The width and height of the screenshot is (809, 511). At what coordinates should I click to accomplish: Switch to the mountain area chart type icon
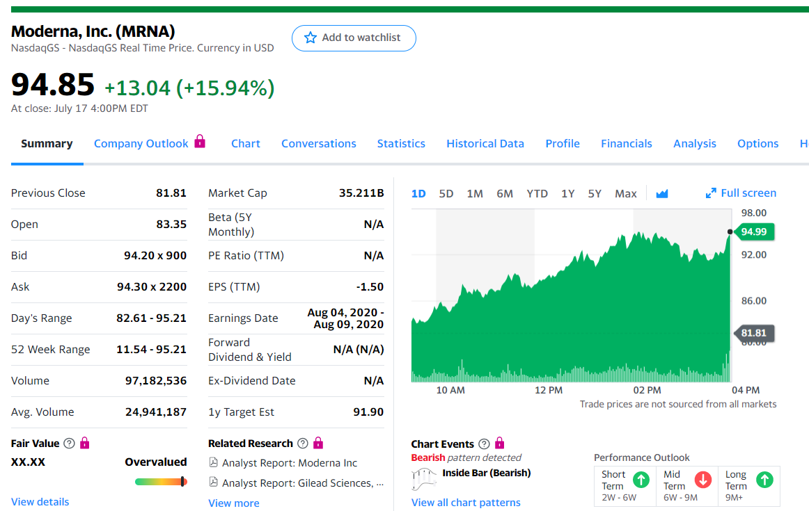pos(662,194)
